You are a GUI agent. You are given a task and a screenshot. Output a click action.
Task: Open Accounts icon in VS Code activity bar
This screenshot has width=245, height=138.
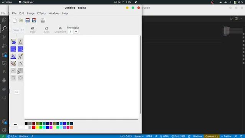[x=4, y=122]
